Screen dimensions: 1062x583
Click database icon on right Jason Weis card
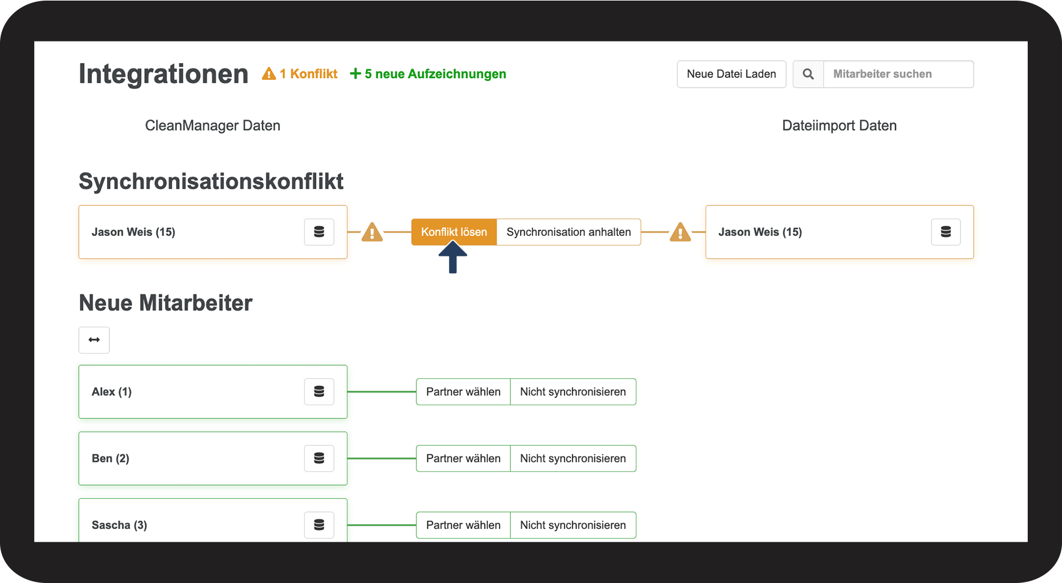(x=946, y=232)
